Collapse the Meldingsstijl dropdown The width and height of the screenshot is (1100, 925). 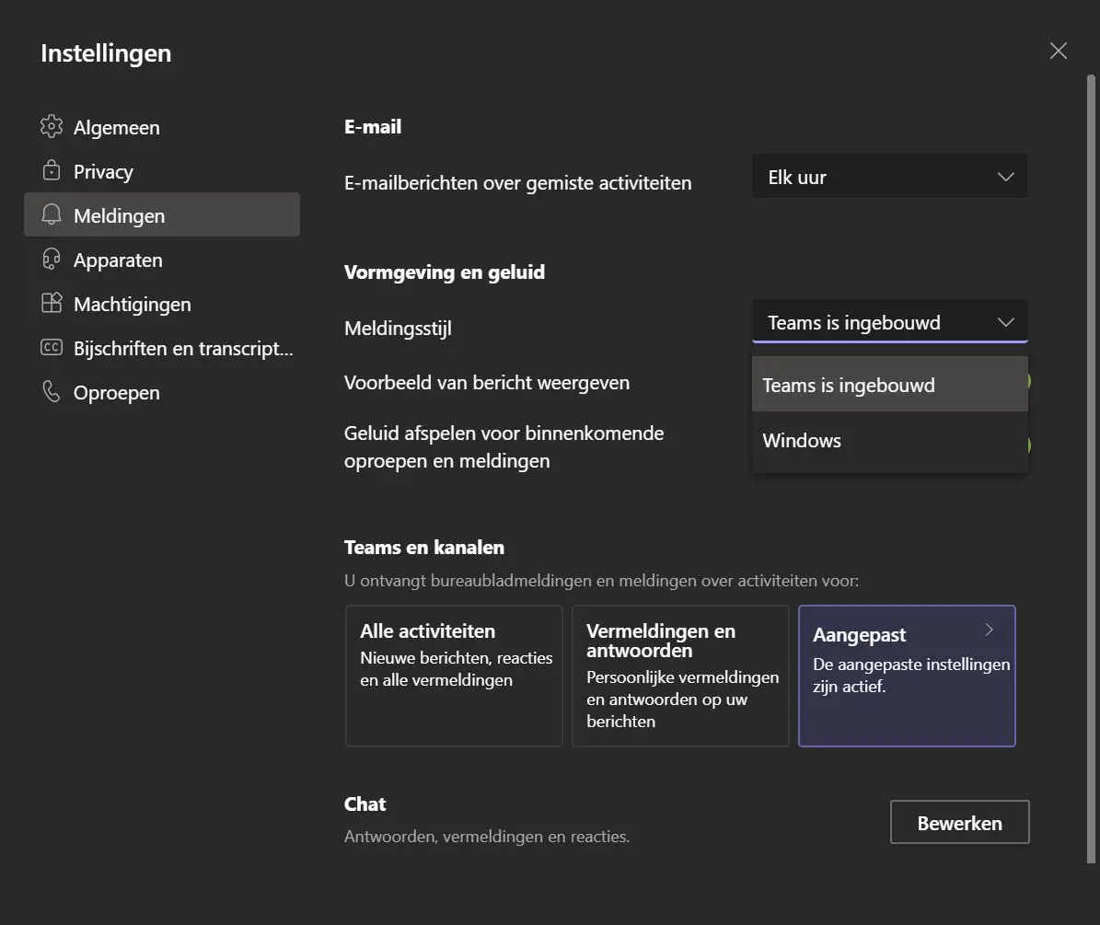(889, 322)
